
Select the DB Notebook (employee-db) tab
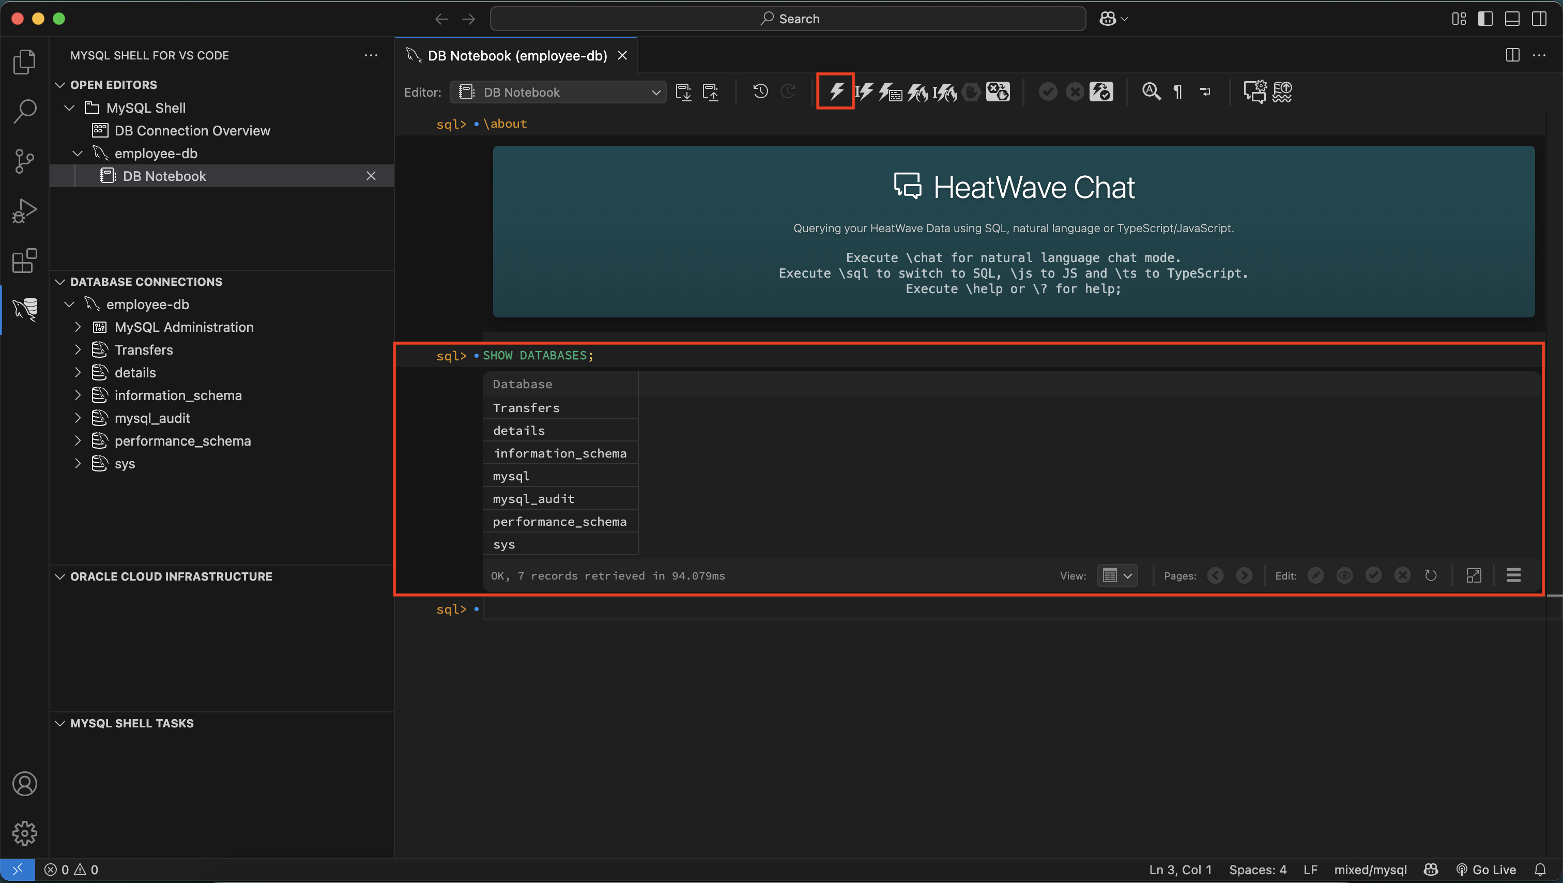coord(517,56)
